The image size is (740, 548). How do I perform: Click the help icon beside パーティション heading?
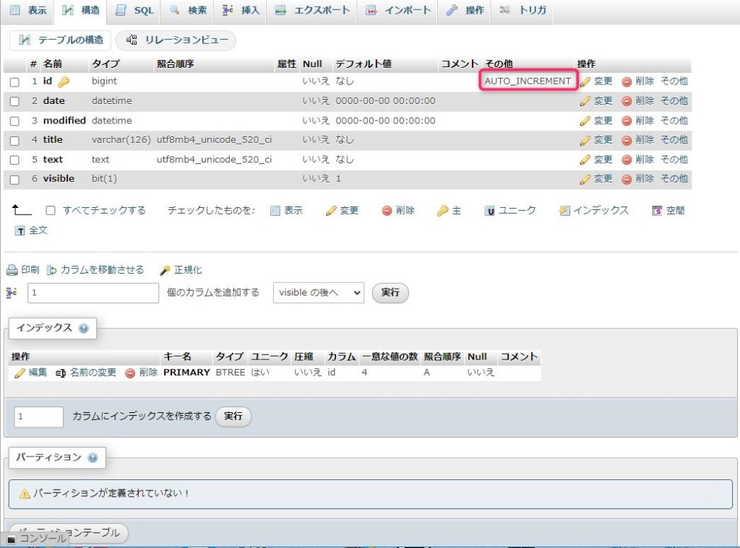[92, 458]
